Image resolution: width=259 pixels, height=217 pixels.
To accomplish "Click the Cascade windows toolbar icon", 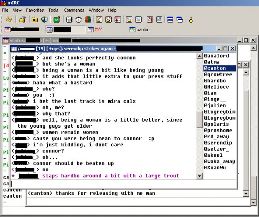I will coord(180,19).
